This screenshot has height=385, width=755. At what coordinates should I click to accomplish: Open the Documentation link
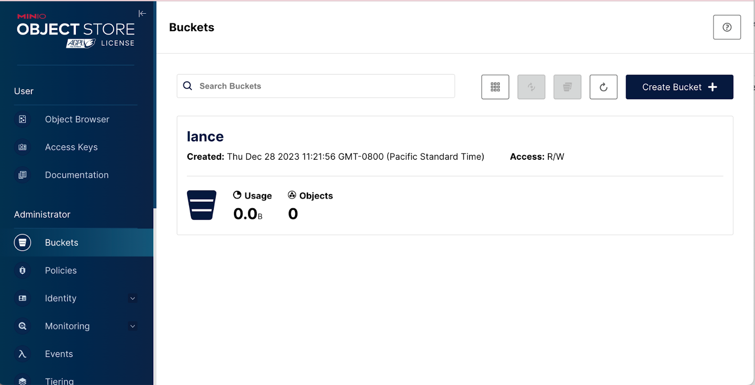76,175
